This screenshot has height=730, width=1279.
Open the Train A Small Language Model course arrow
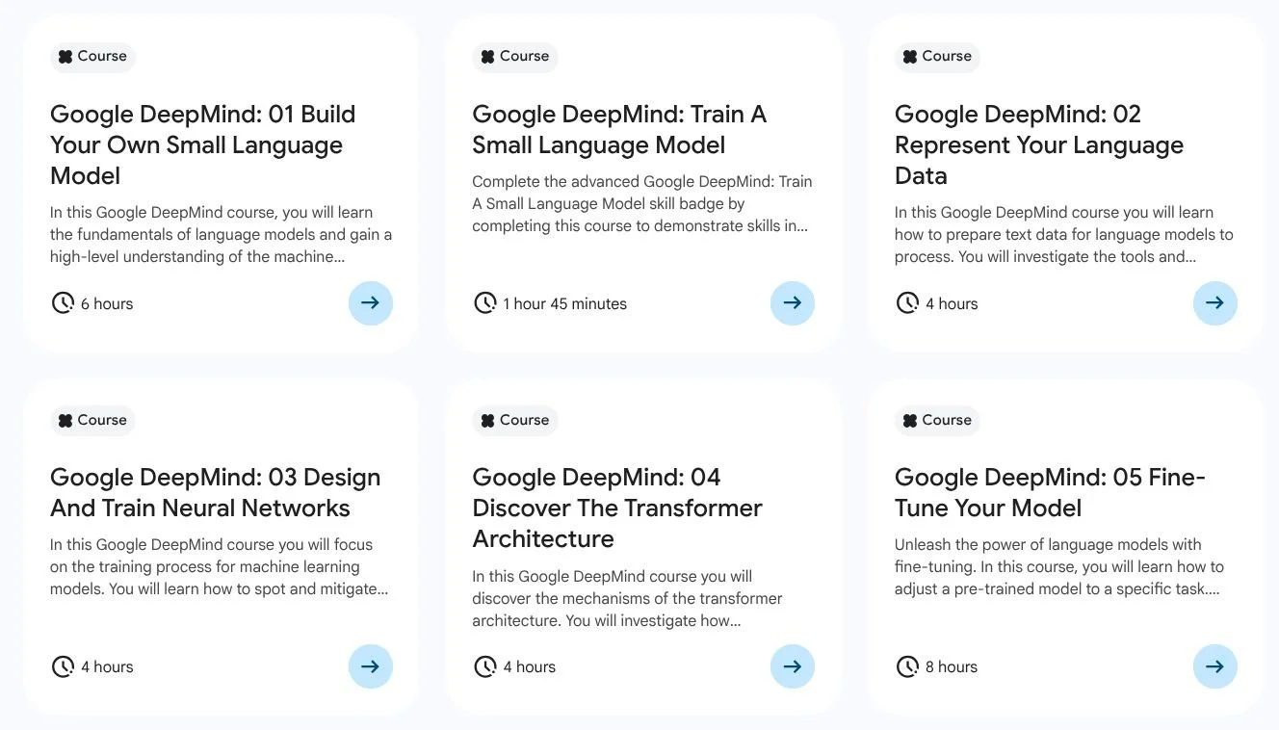(793, 302)
